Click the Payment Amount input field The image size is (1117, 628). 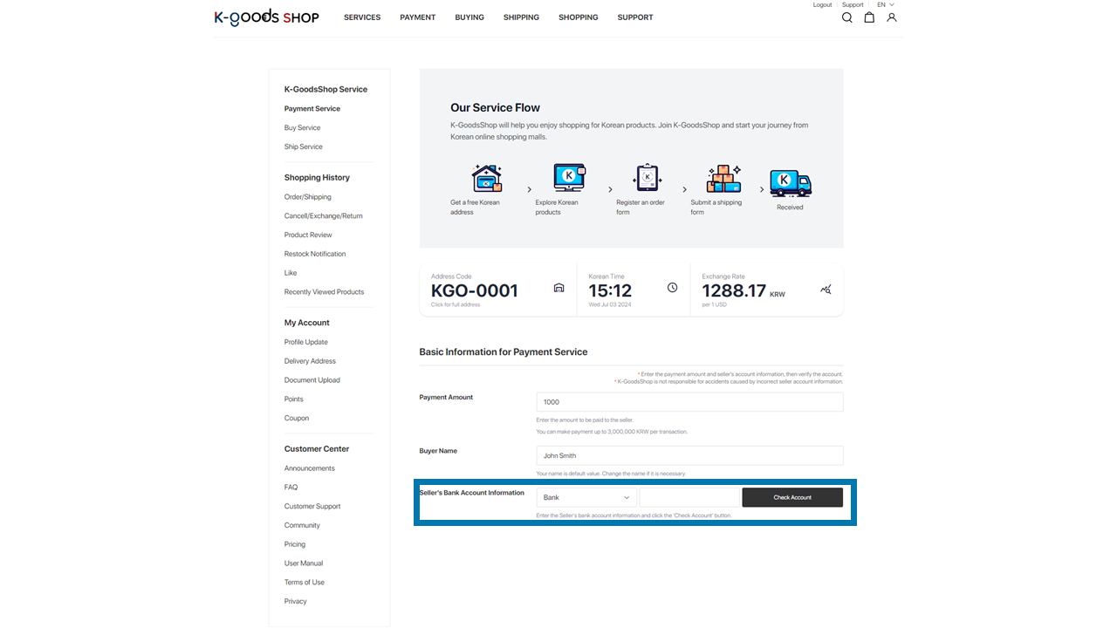[689, 402]
